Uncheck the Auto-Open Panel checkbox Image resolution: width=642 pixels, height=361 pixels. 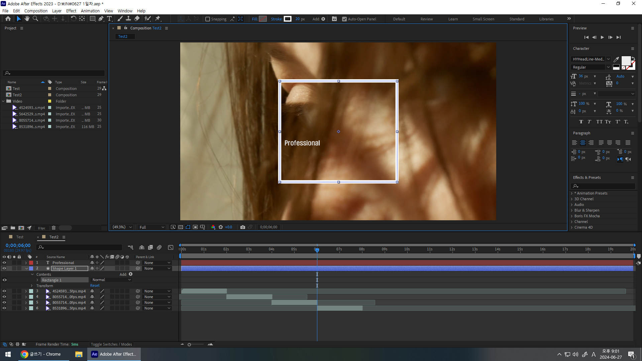pos(344,19)
